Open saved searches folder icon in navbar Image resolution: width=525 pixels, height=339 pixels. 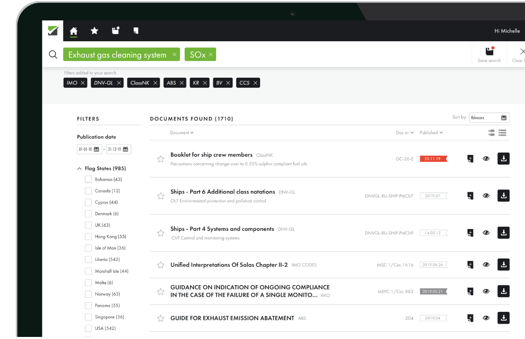116,30
